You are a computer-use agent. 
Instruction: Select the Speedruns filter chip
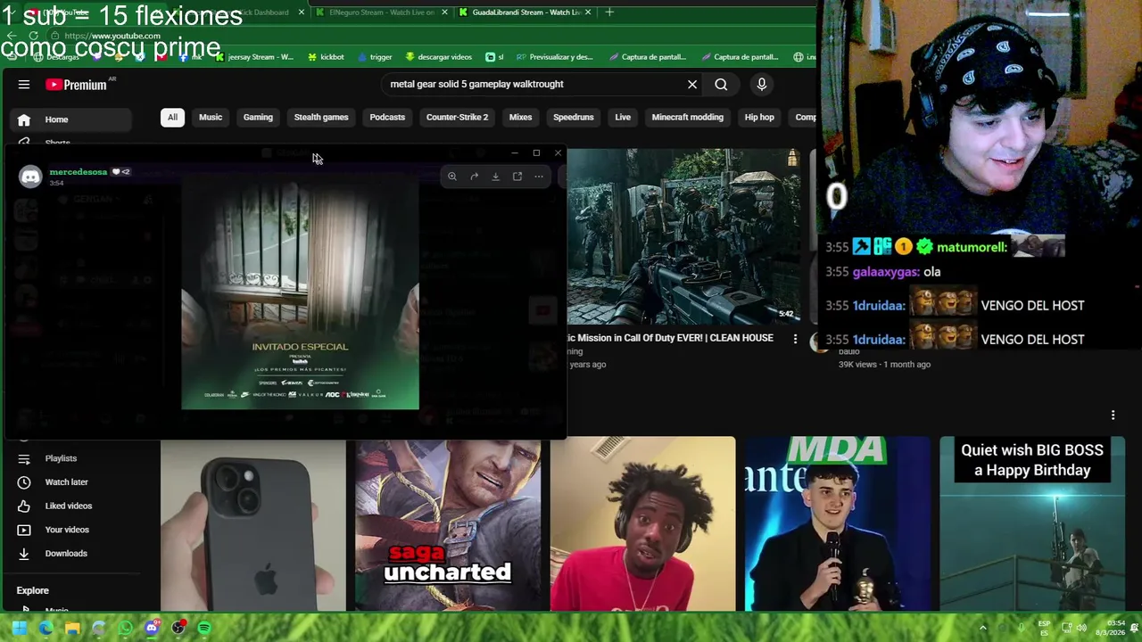573,117
